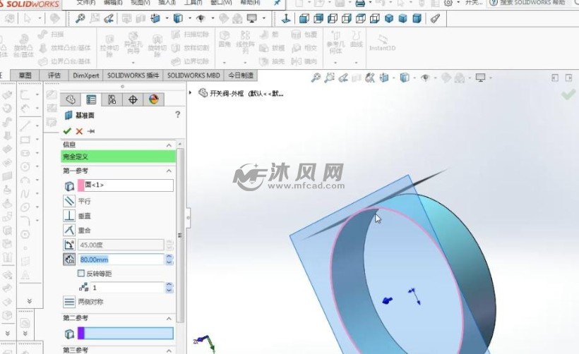Click Zoom to Area in viewport toolbar

point(329,78)
